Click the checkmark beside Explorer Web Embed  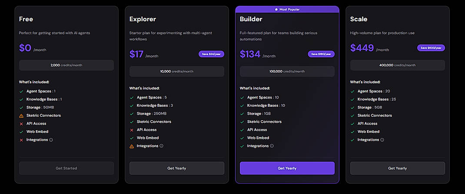[x=132, y=138]
